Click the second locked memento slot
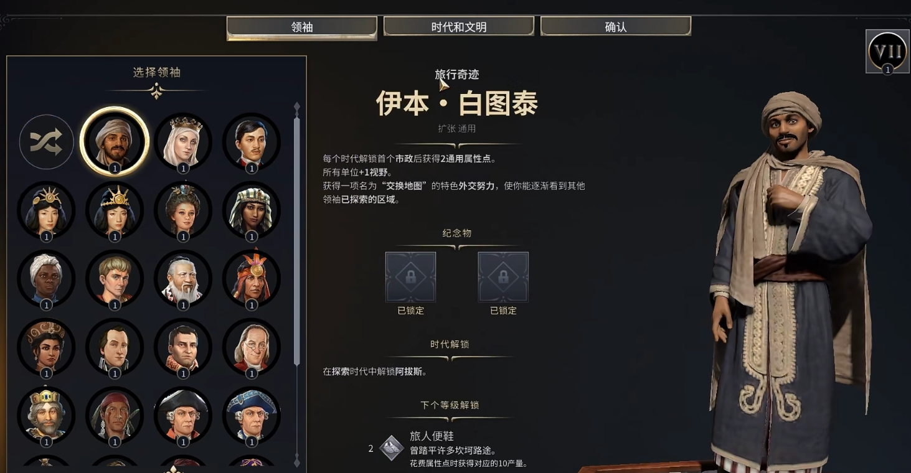 503,277
